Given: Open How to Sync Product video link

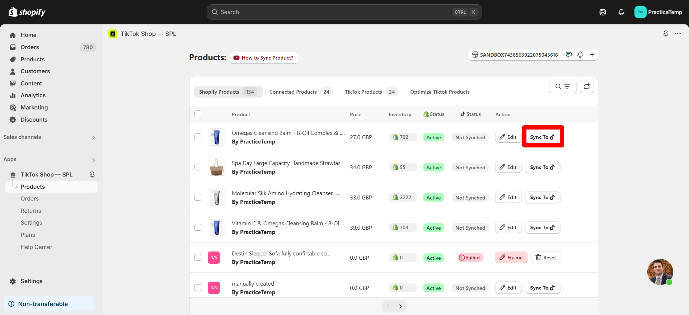Looking at the screenshot, I should point(264,58).
